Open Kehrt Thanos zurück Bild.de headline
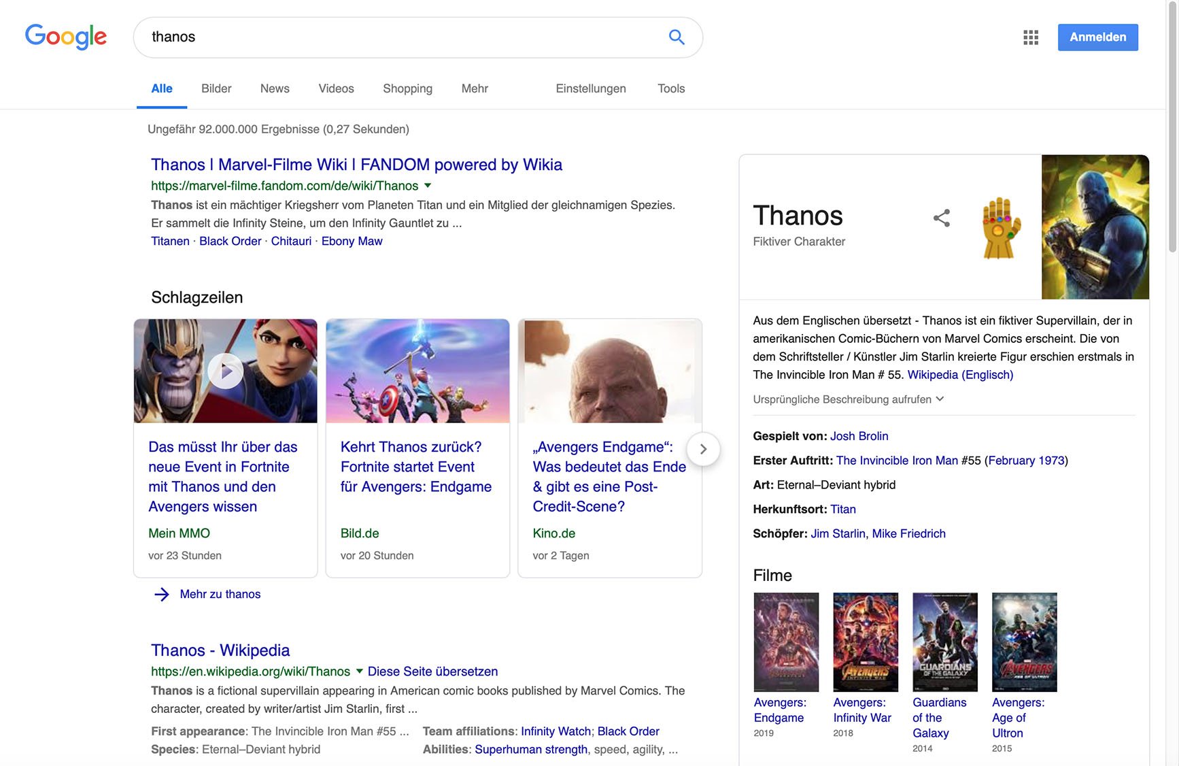The height and width of the screenshot is (766, 1179). click(415, 467)
